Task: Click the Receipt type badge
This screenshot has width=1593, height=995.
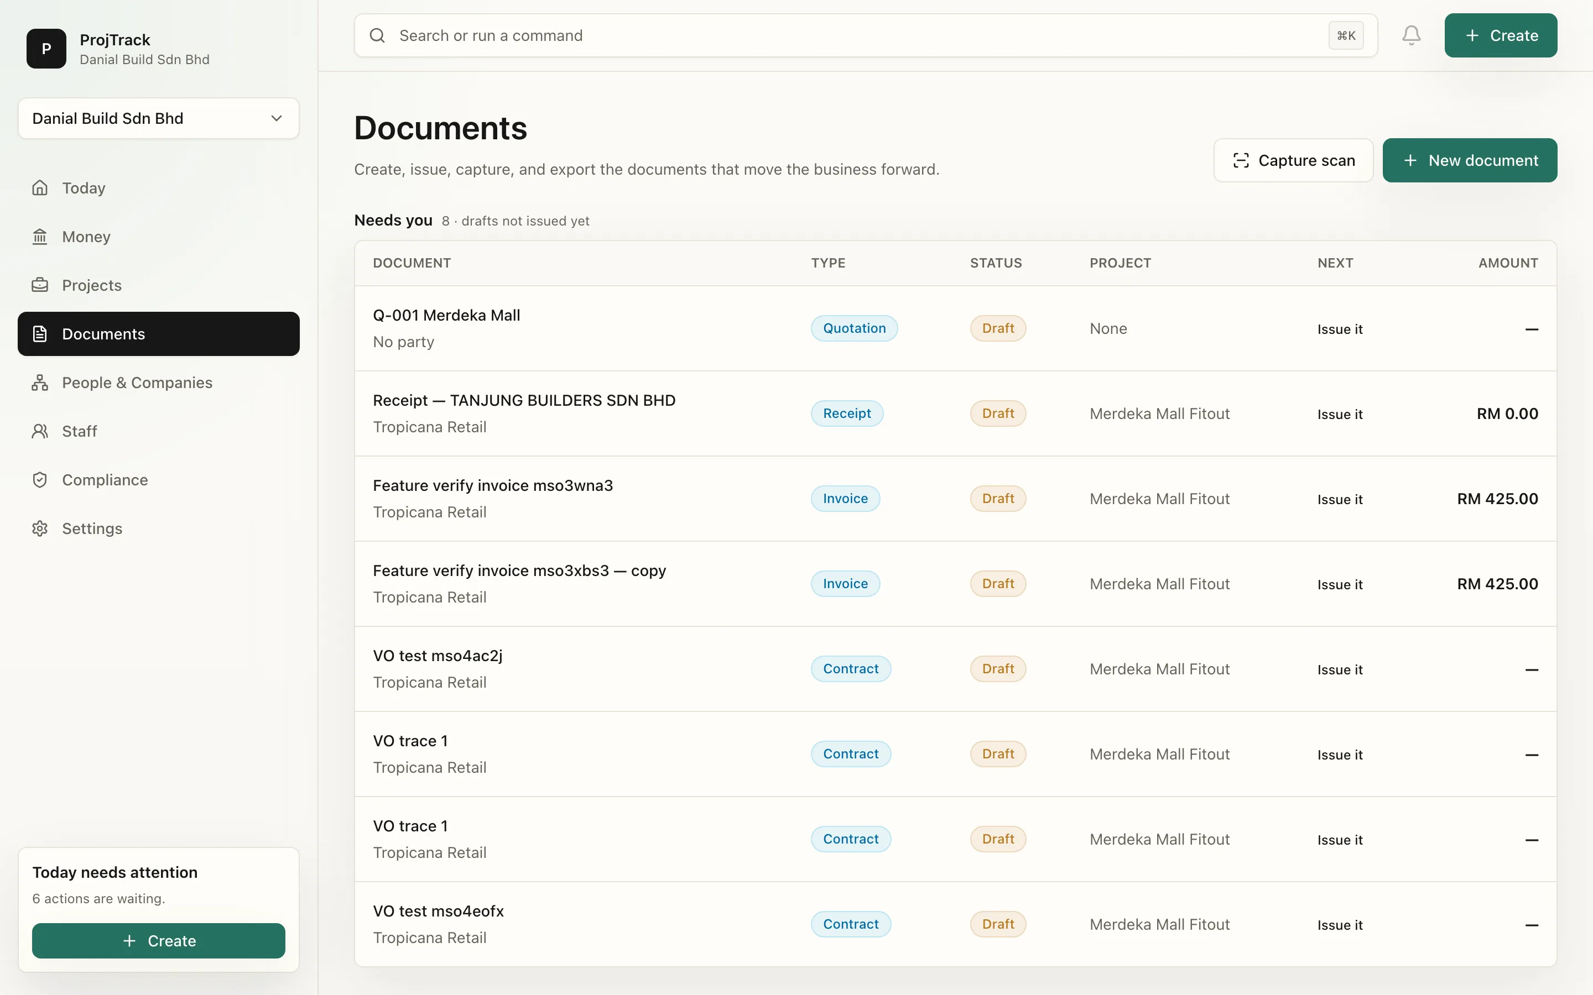Action: click(846, 413)
